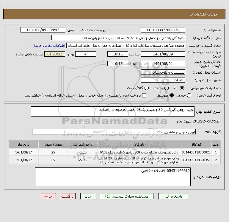Click the 1401/08/17 need date in row 1
The height and width of the screenshot is (222, 229).
[23, 152]
